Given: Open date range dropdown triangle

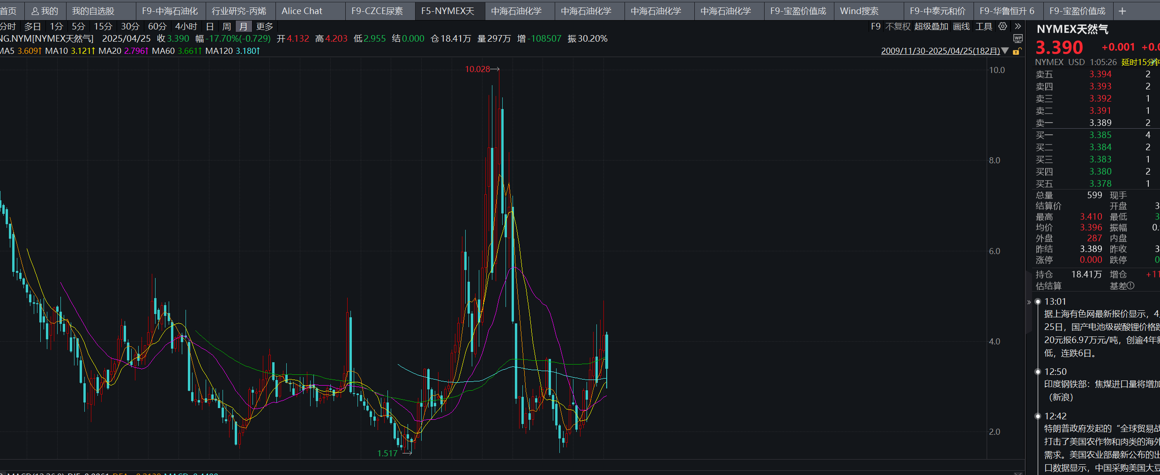Looking at the screenshot, I should pyautogui.click(x=1005, y=51).
